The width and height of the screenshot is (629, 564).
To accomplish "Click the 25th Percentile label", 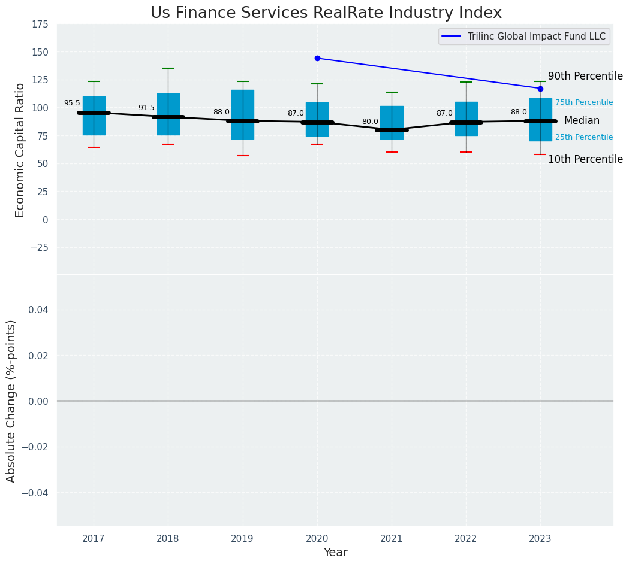I will [583, 137].
